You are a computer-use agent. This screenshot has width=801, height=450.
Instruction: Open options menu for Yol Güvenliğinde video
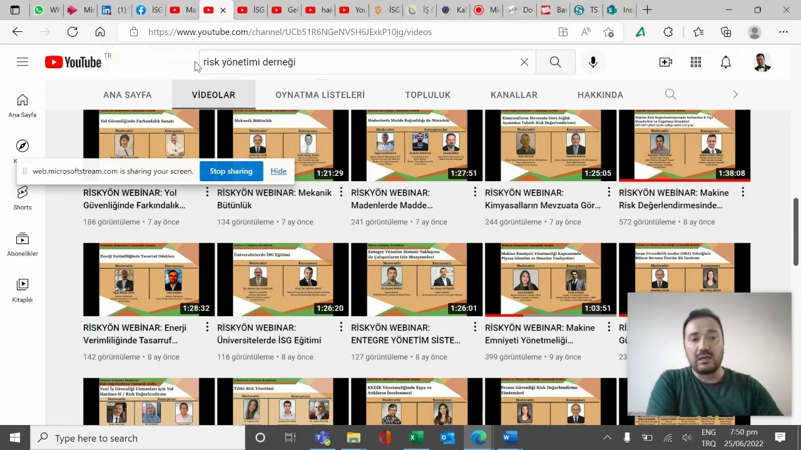pyautogui.click(x=208, y=192)
